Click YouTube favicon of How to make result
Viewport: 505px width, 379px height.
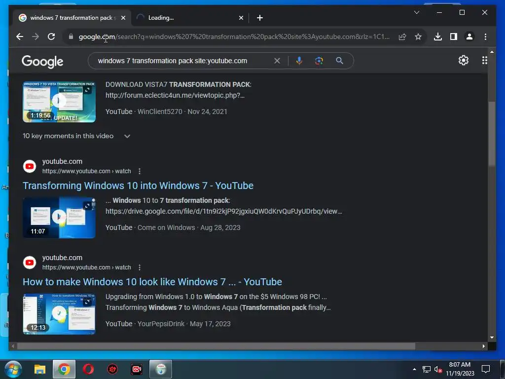[30, 263]
